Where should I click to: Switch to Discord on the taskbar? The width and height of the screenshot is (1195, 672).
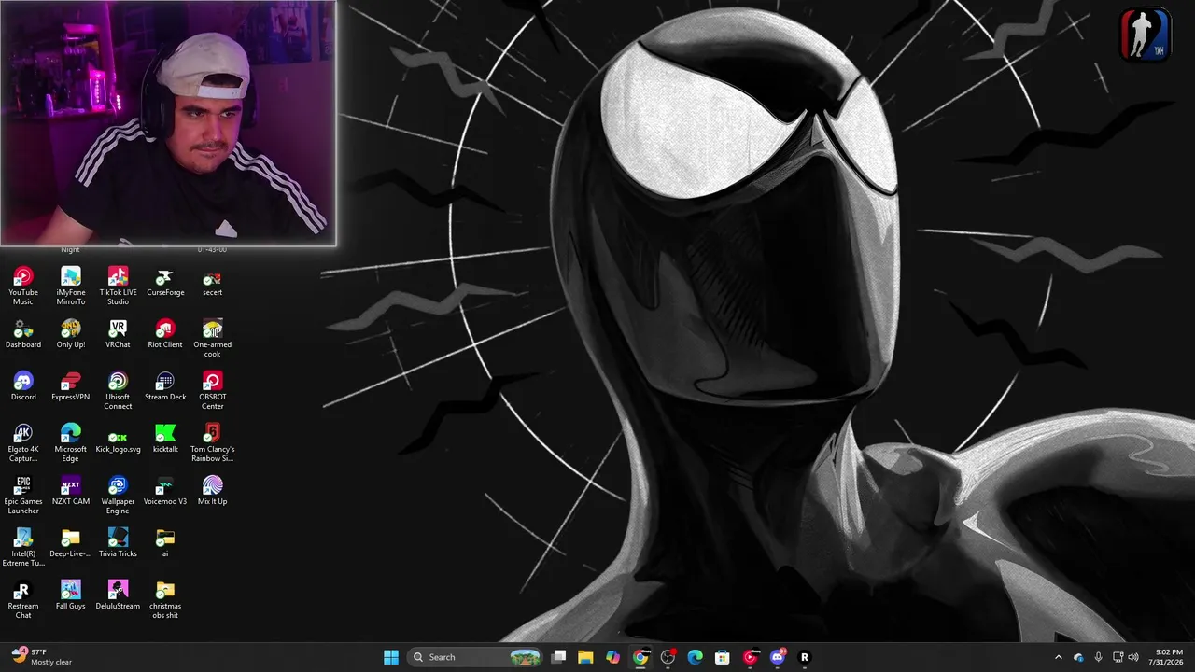coord(778,657)
